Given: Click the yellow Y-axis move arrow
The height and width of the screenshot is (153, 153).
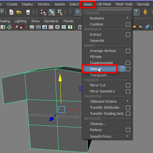Looking at the screenshot, I should tap(60, 78).
